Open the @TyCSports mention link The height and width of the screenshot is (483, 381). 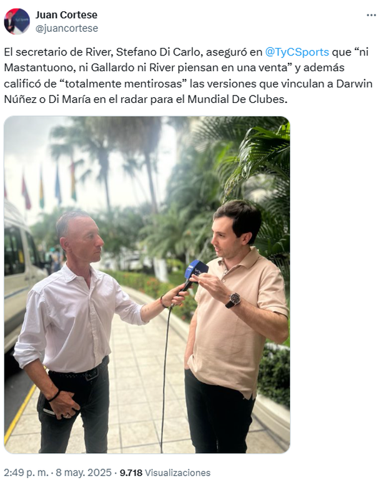pos(297,52)
